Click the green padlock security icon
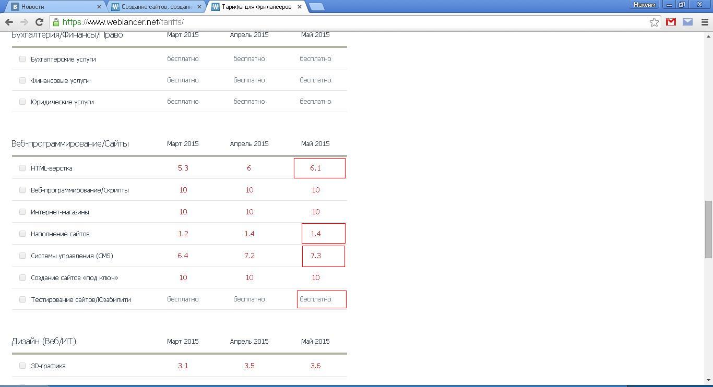 tap(56, 22)
